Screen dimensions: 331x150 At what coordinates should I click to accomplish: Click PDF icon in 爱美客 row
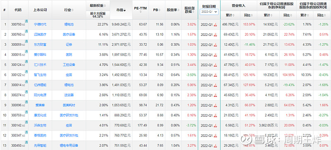click(x=215, y=105)
